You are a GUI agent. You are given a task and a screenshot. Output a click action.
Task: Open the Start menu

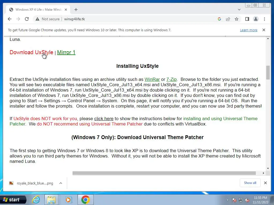click(x=13, y=200)
